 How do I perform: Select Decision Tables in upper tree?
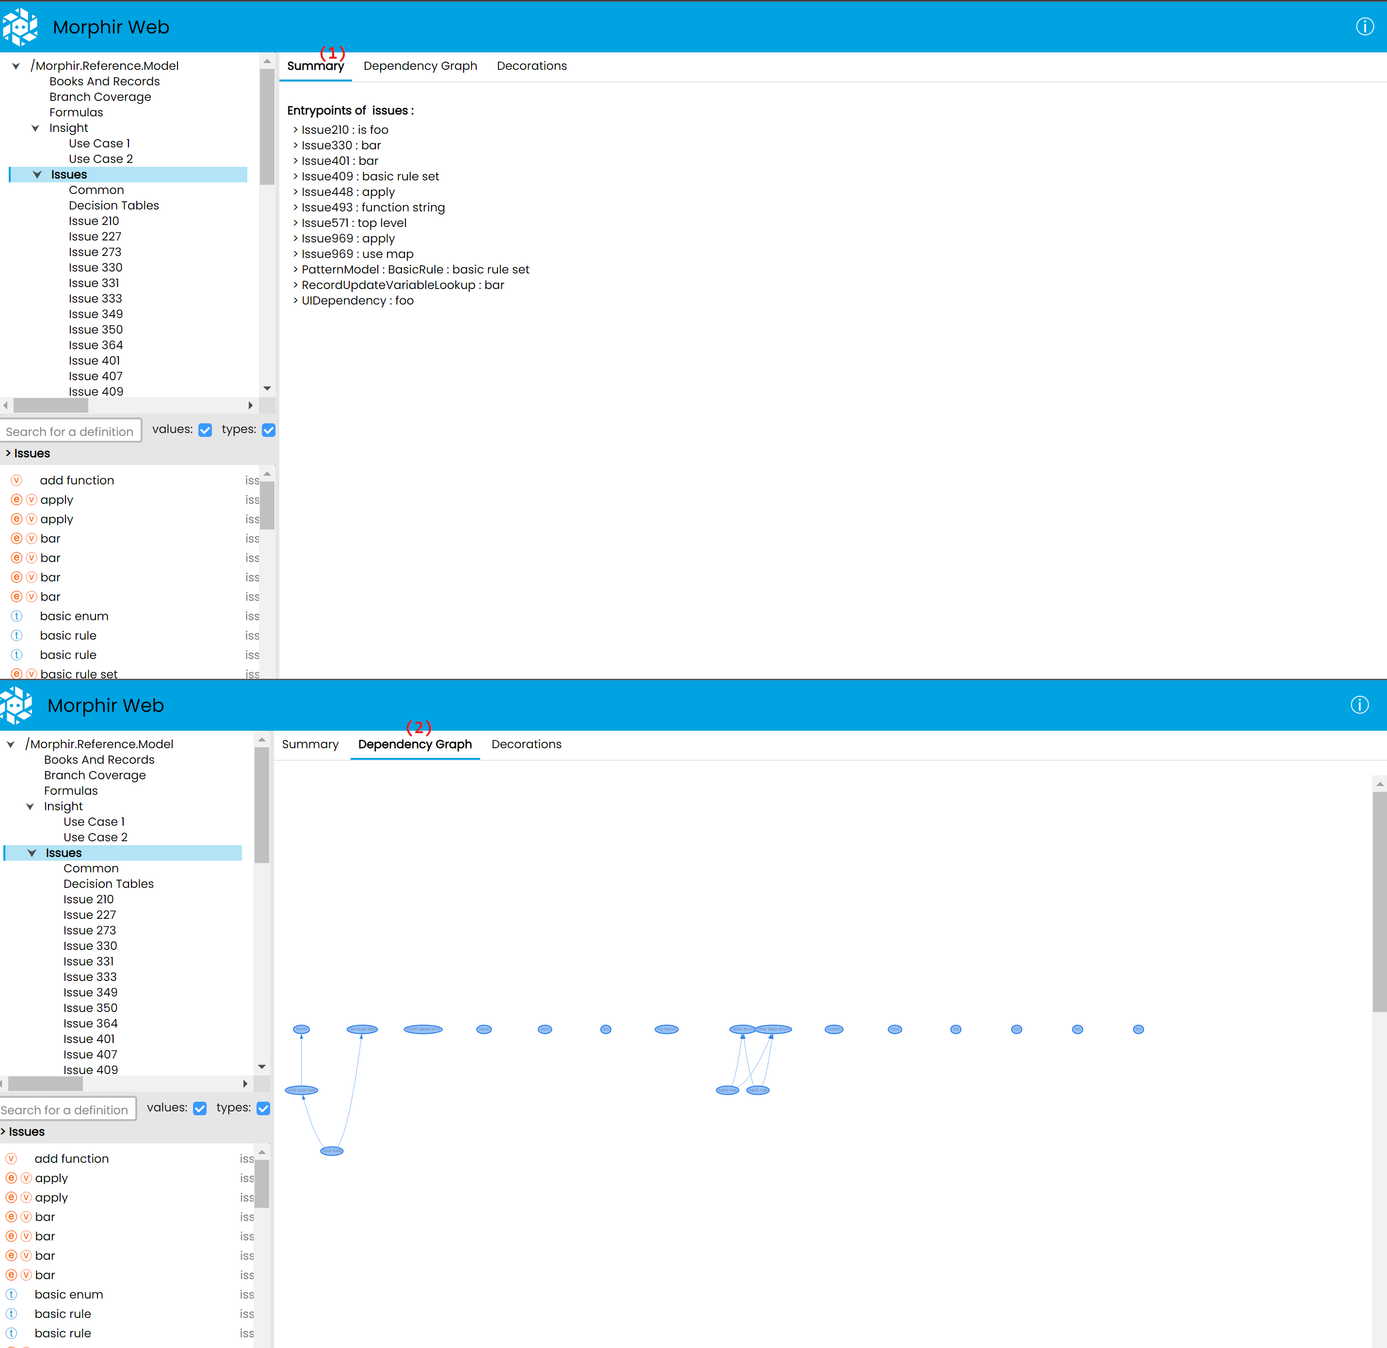(113, 205)
